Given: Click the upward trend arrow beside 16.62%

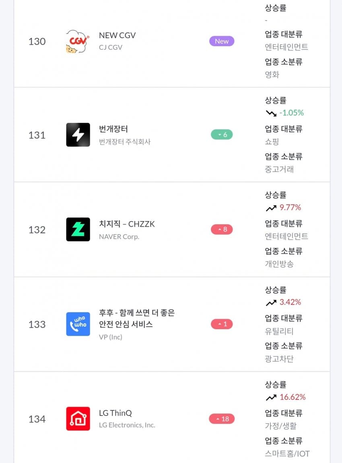Looking at the screenshot, I should 271,397.
